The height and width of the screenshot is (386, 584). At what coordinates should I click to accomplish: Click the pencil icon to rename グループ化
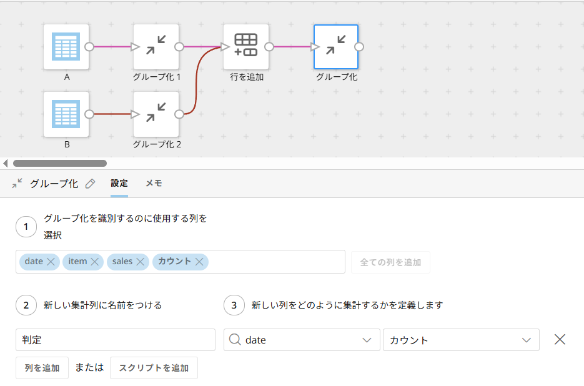pyautogui.click(x=90, y=184)
